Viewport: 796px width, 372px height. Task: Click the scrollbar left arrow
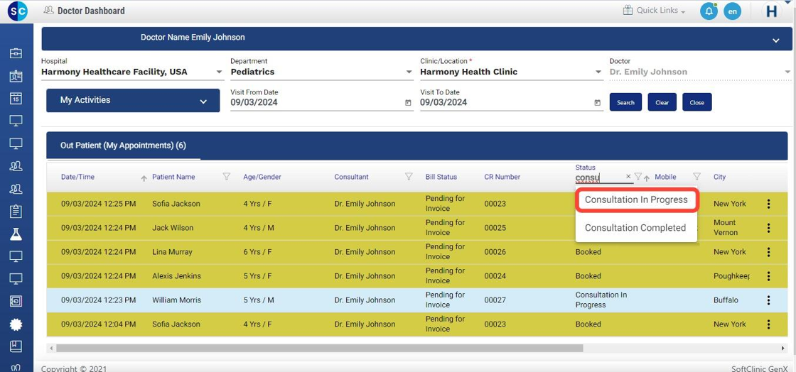50,349
